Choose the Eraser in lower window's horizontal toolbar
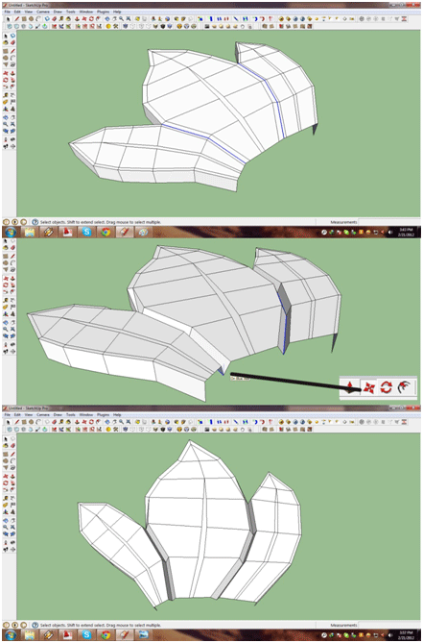This screenshot has width=423, height=643. coord(54,422)
